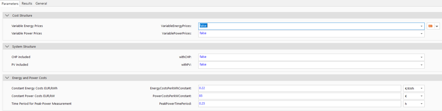Change the € unit for power costs
Screen dimensions: 442x111
[x=414, y=96]
